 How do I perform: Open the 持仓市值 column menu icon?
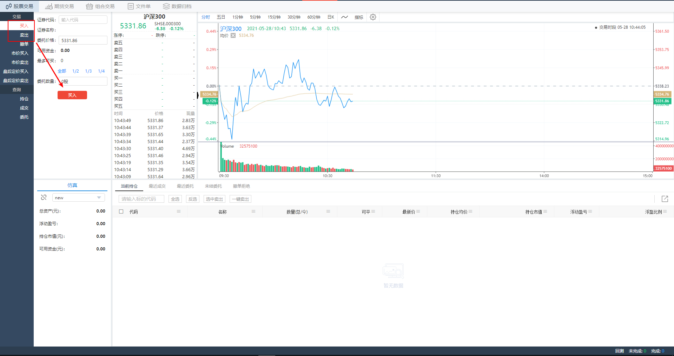(x=545, y=211)
